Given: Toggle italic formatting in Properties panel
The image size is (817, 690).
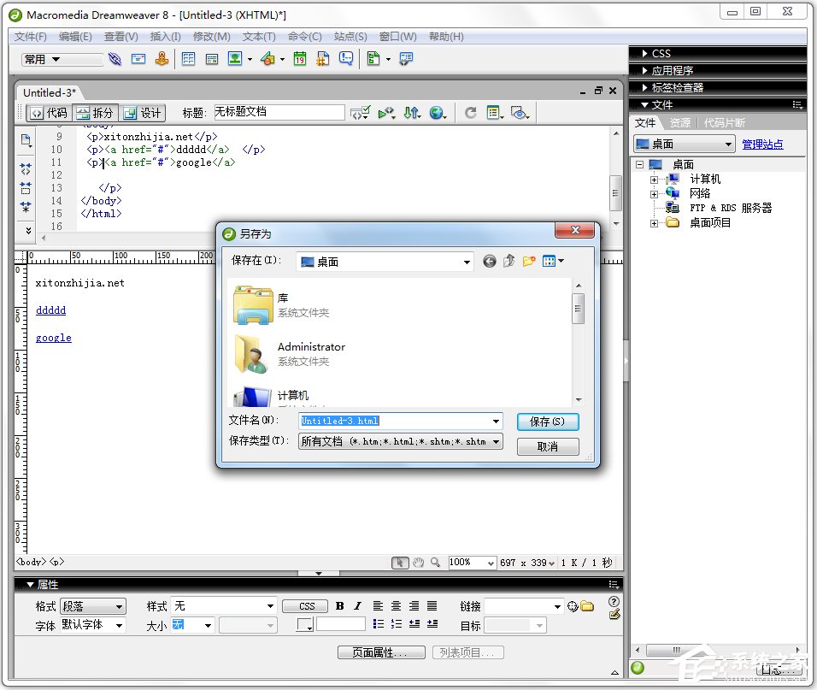Looking at the screenshot, I should pyautogui.click(x=357, y=605).
